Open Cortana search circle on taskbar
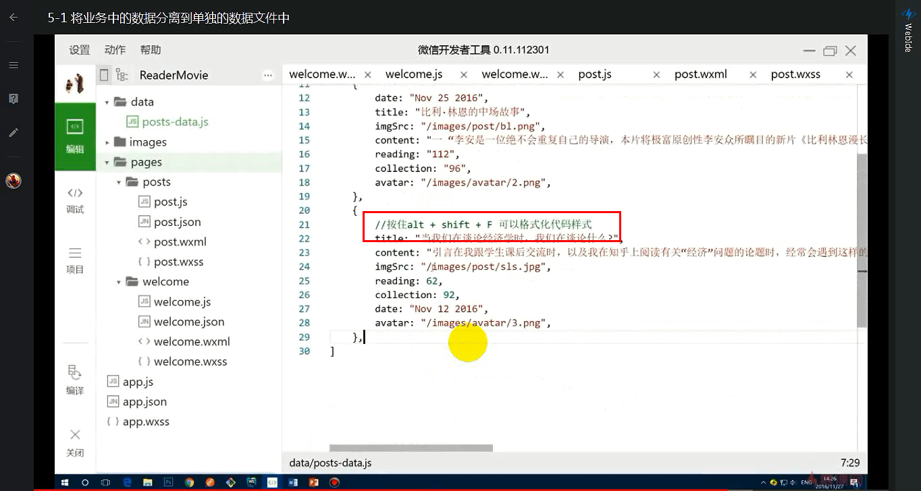Screen dimensions: 921x491 [x=85, y=483]
